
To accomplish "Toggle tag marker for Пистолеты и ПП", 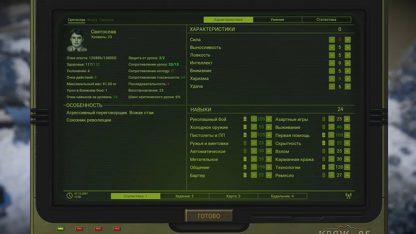I will (x=245, y=135).
